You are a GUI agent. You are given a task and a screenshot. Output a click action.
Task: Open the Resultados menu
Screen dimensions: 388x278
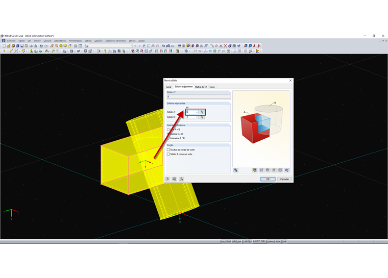60,41
